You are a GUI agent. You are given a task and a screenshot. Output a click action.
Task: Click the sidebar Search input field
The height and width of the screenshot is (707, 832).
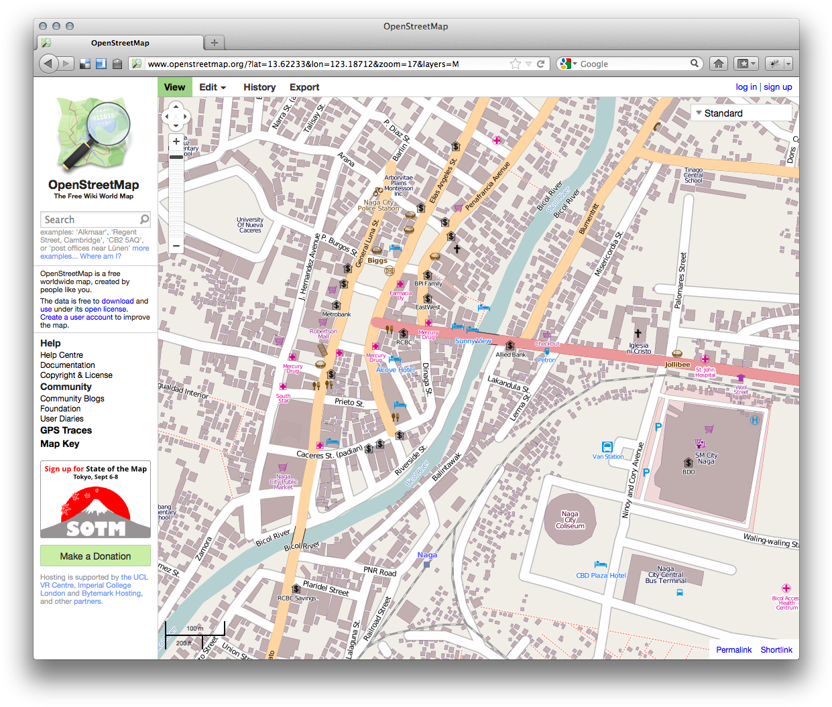(95, 219)
